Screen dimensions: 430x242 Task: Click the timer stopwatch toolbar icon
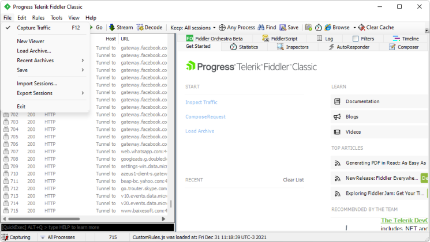tap(319, 28)
